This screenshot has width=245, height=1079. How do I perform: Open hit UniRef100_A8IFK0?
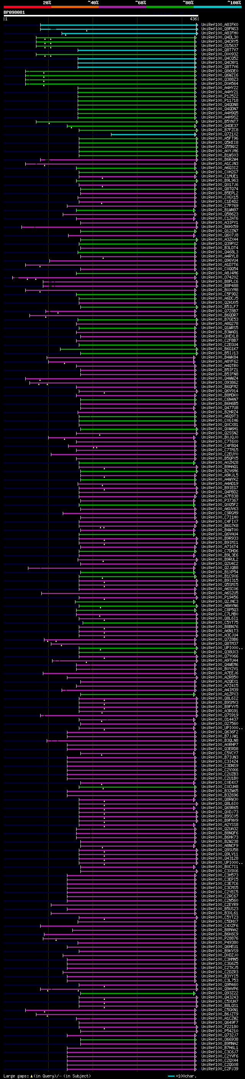pyautogui.click(x=220, y=25)
